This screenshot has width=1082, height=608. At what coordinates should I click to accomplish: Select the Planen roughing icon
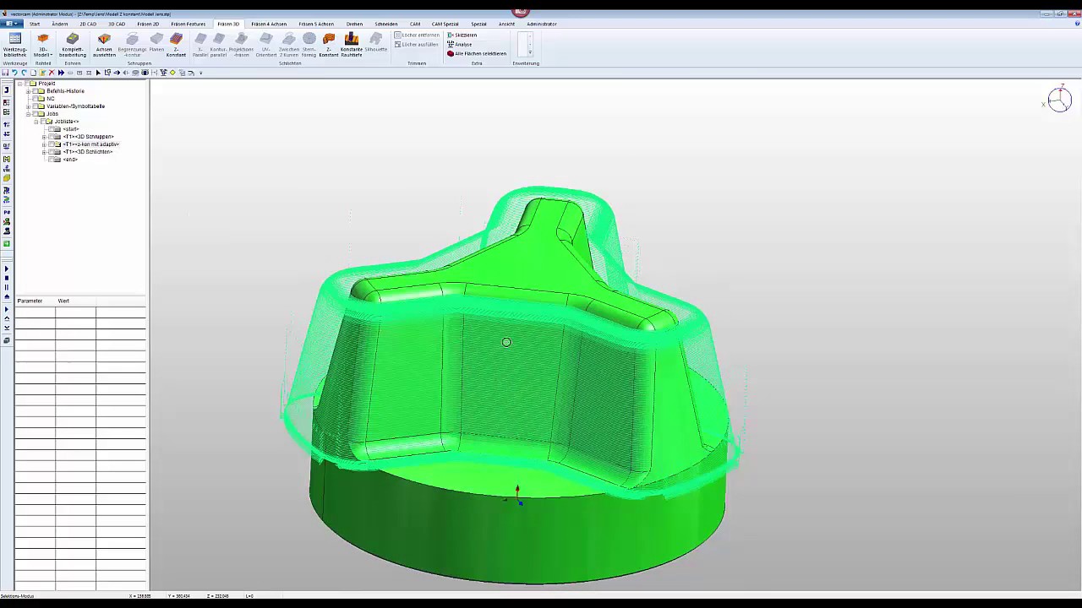[x=156, y=43]
